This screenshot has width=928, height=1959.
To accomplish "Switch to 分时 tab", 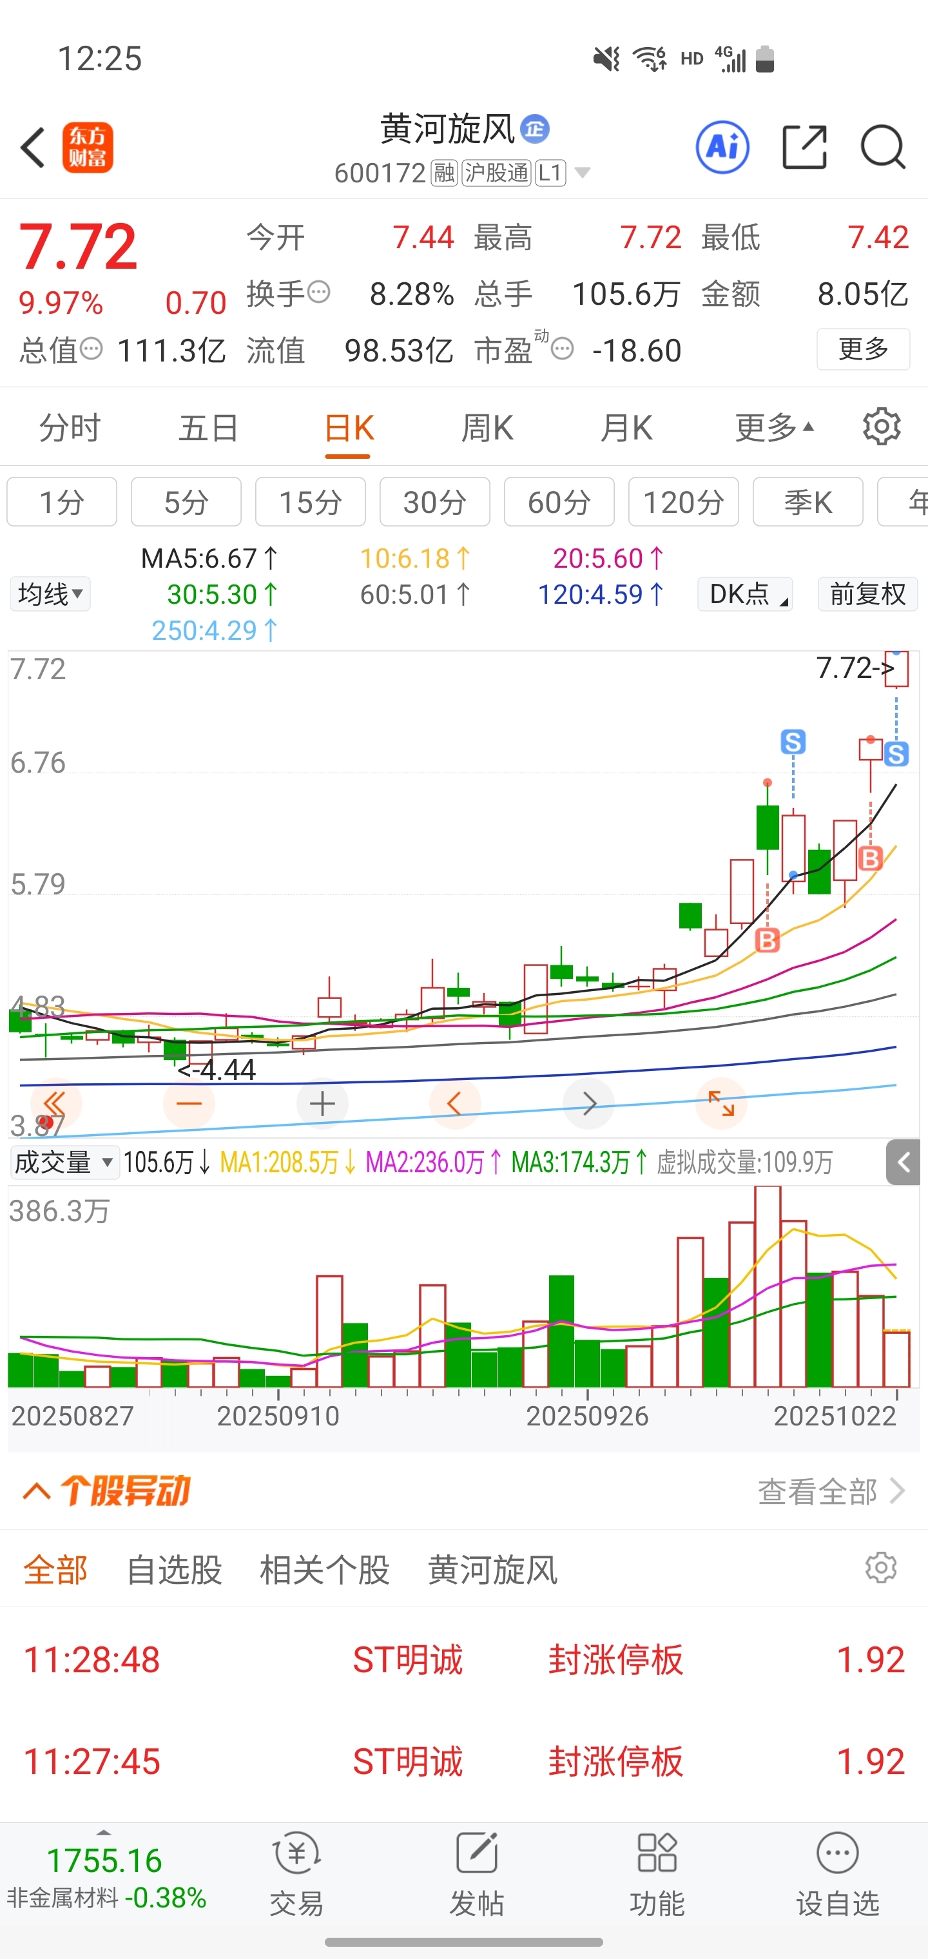I will pos(69,428).
